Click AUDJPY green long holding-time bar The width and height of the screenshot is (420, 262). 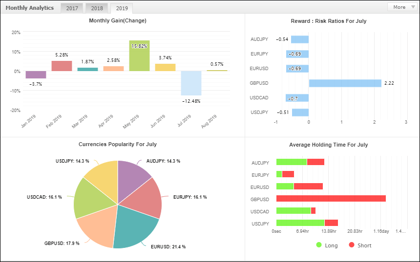coord(292,162)
